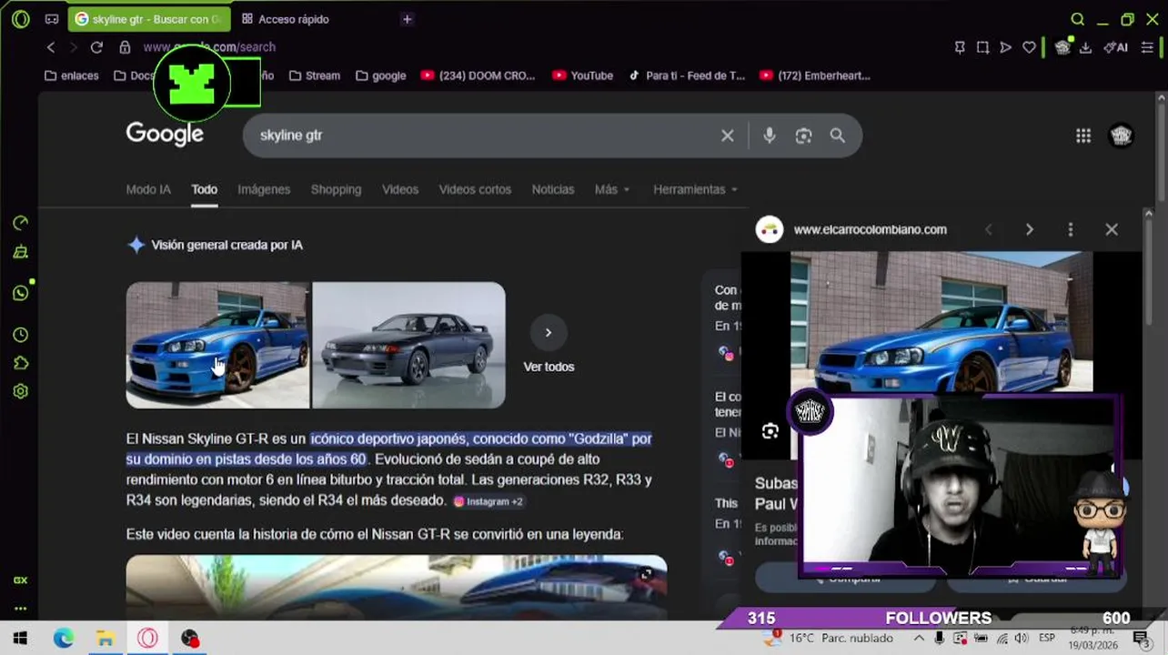
Task: Go back to previous page
Action: point(51,47)
